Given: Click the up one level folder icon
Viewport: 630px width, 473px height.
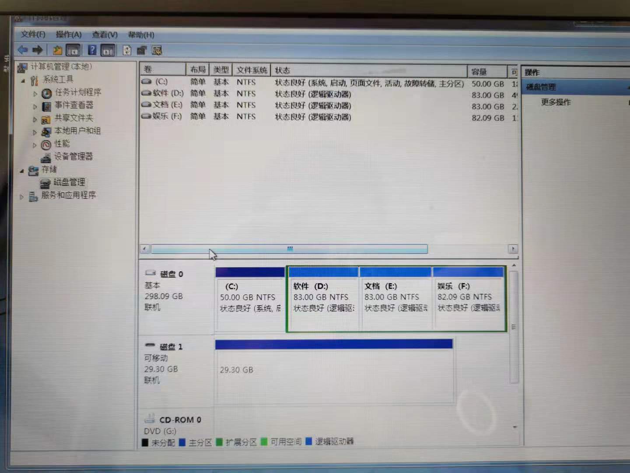Looking at the screenshot, I should pyautogui.click(x=57, y=50).
